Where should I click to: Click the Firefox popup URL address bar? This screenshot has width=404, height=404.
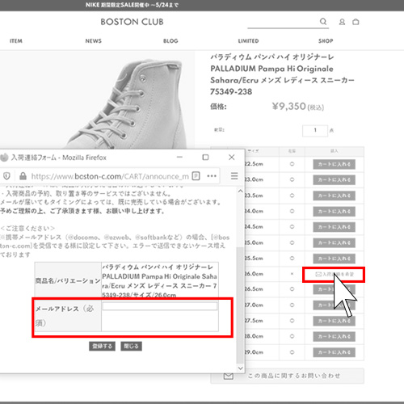[x=110, y=176]
